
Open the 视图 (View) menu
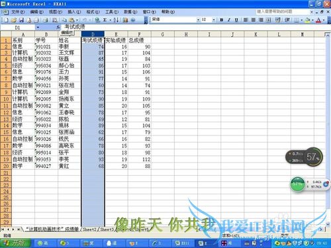(56, 12)
